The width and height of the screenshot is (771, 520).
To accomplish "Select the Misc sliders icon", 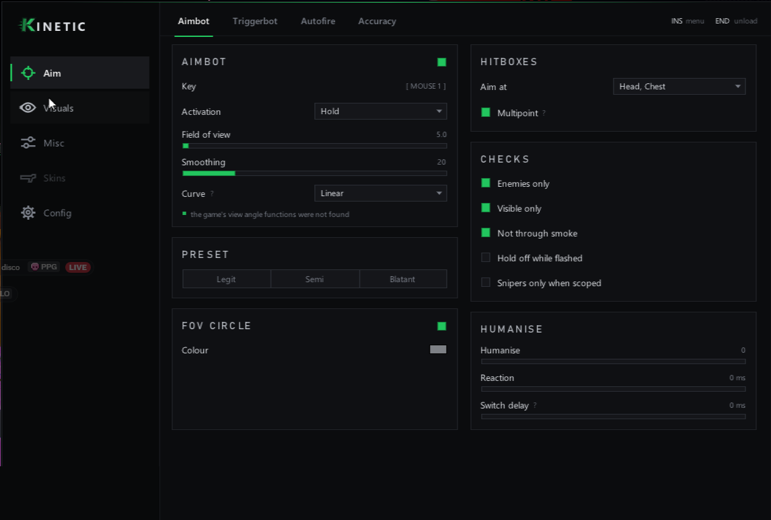I will point(28,143).
